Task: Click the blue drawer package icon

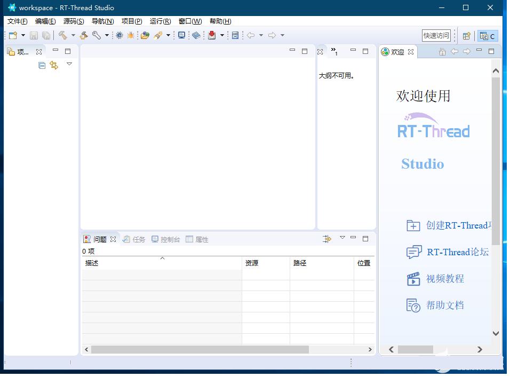Action: [235, 35]
